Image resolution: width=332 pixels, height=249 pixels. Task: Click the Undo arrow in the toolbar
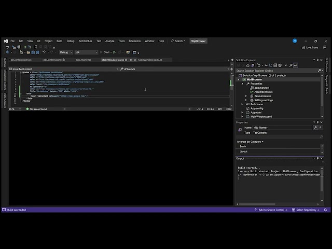44,52
